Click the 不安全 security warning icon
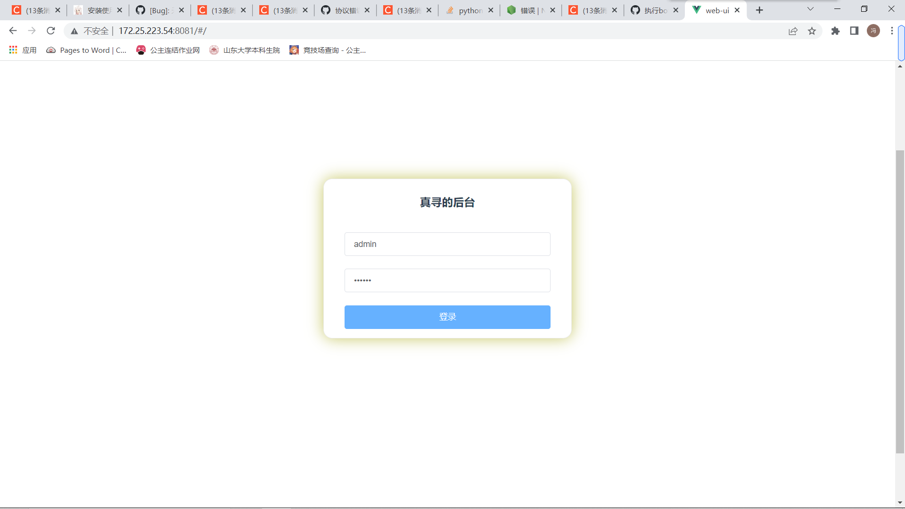Viewport: 905px width, 509px height. pyautogui.click(x=74, y=31)
